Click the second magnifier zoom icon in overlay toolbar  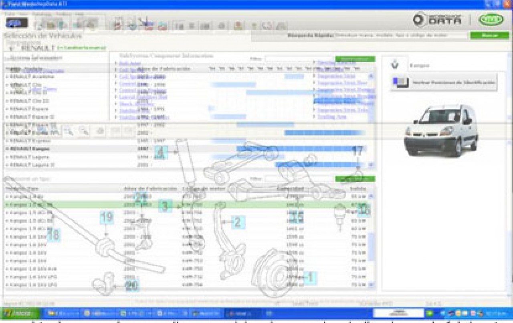[84, 131]
